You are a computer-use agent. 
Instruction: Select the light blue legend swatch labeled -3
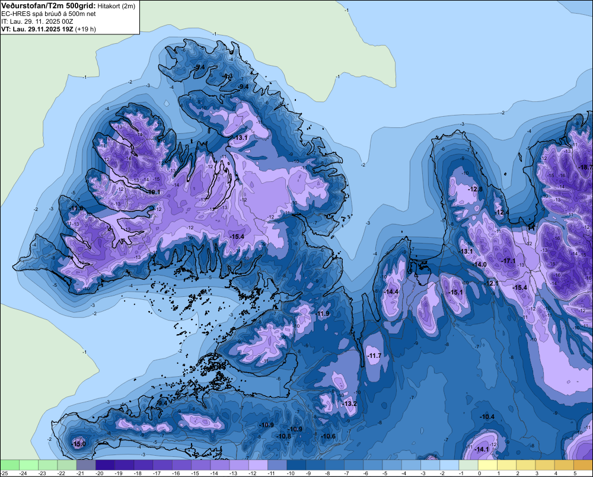[x=431, y=465]
